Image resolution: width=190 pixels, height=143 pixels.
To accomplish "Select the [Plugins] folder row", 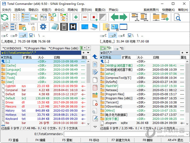I will [x=44, y=74].
